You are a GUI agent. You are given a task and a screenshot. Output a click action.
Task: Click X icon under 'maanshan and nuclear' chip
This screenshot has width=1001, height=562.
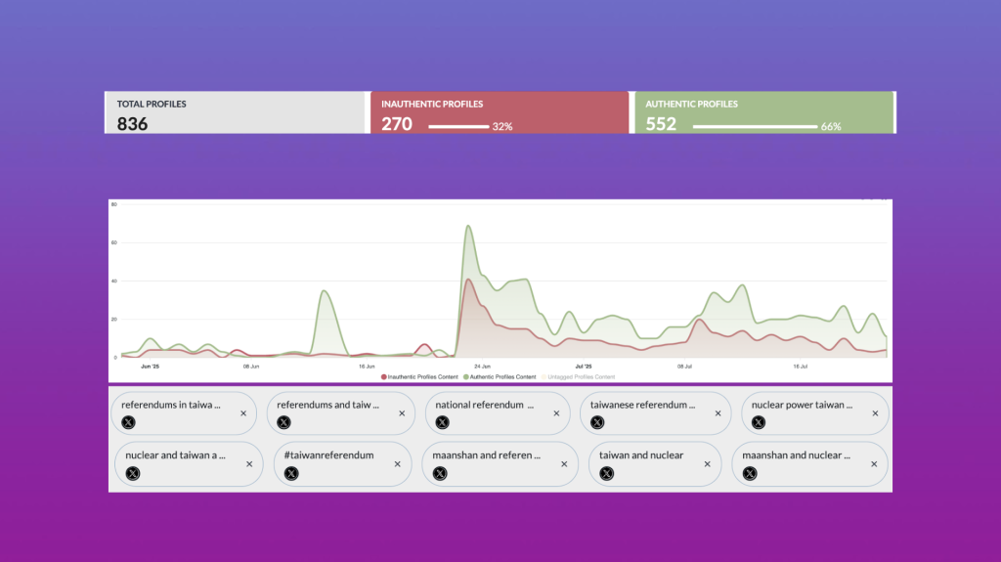tap(749, 473)
